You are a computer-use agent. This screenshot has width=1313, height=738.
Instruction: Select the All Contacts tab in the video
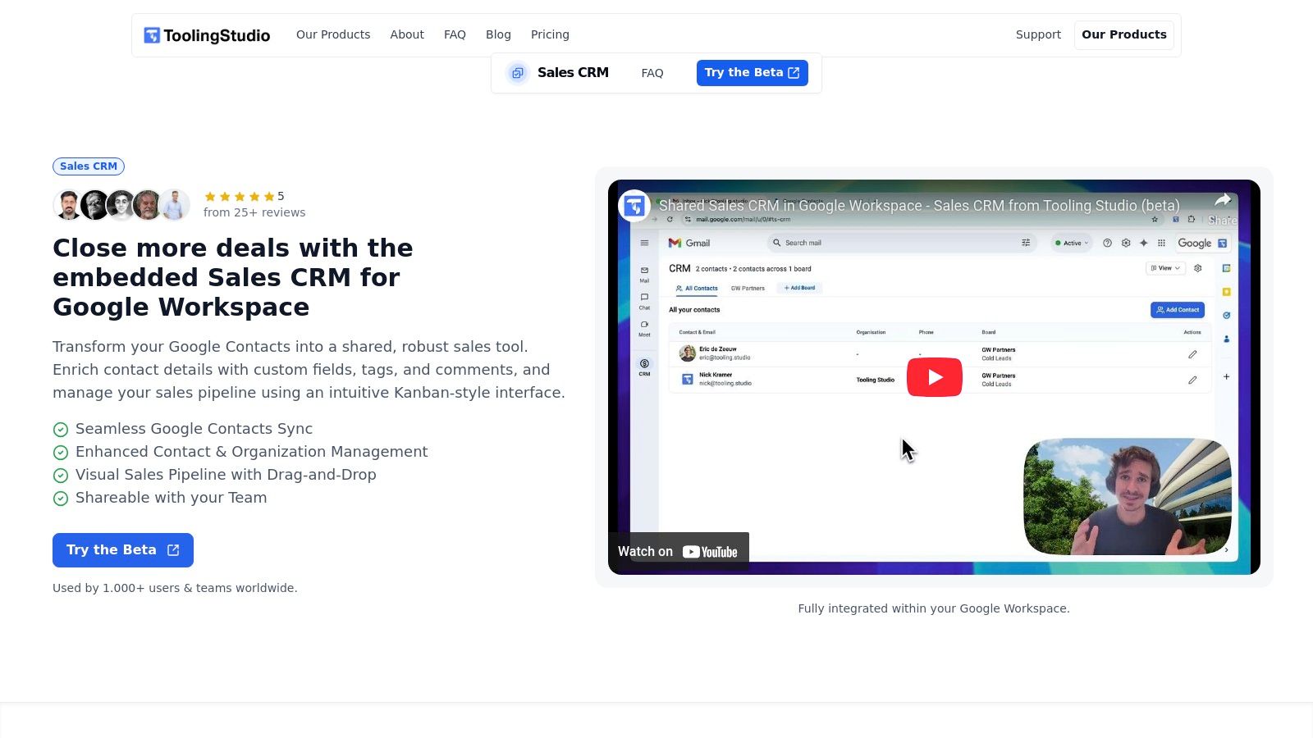[x=697, y=289]
